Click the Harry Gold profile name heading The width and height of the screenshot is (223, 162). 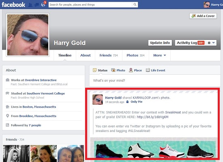[x=70, y=43]
